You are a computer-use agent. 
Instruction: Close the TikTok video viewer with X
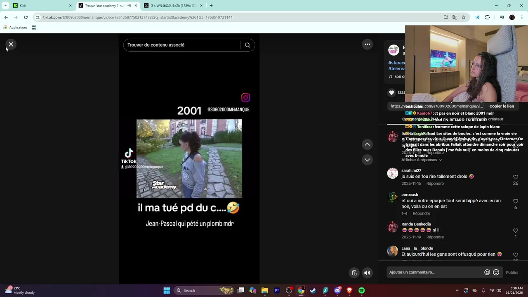[x=11, y=44]
